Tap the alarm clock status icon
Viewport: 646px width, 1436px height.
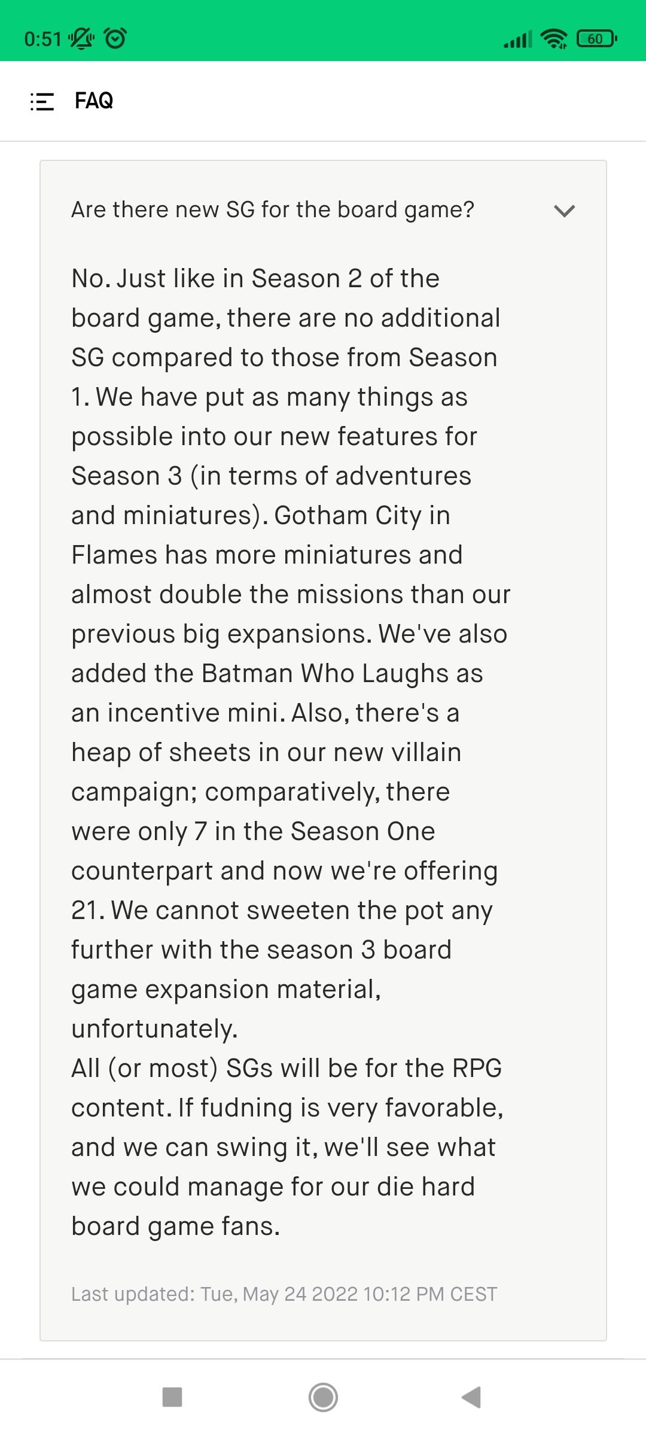pyautogui.click(x=115, y=39)
